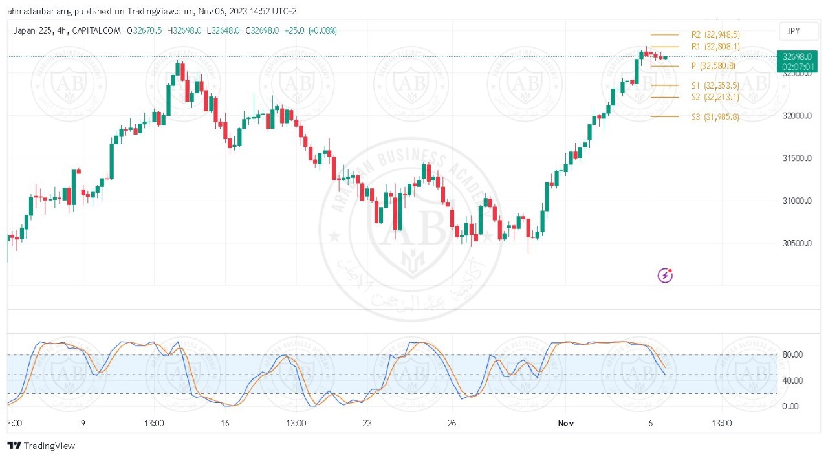This screenshot has height=458, width=828.
Task: Click the 23 date label on time axis
Action: point(367,423)
